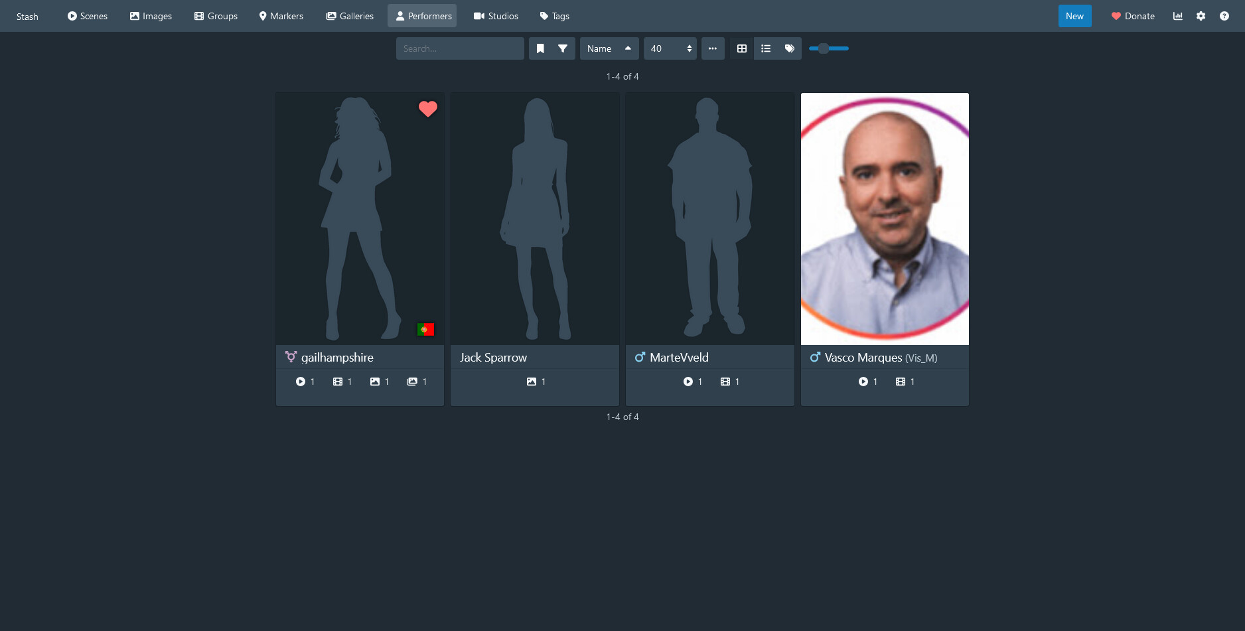
Task: Open Markers from the navbar
Action: click(281, 16)
